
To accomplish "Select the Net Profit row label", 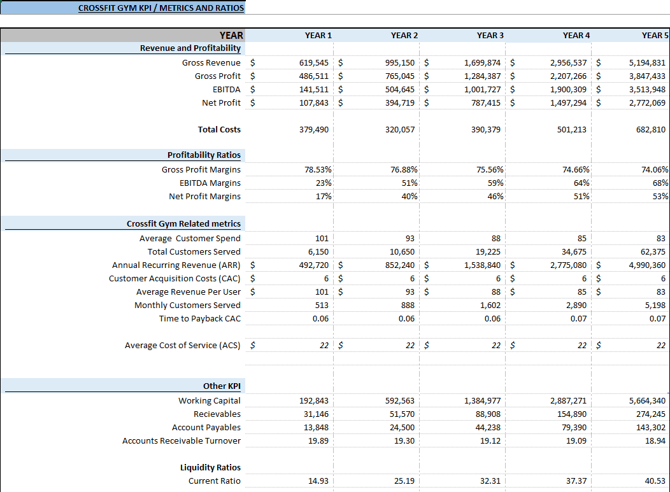I will coord(222,103).
